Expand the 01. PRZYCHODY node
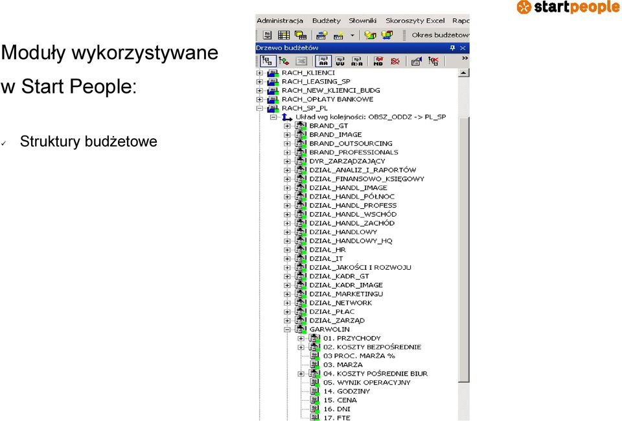The width and height of the screenshot is (622, 421). (301, 339)
